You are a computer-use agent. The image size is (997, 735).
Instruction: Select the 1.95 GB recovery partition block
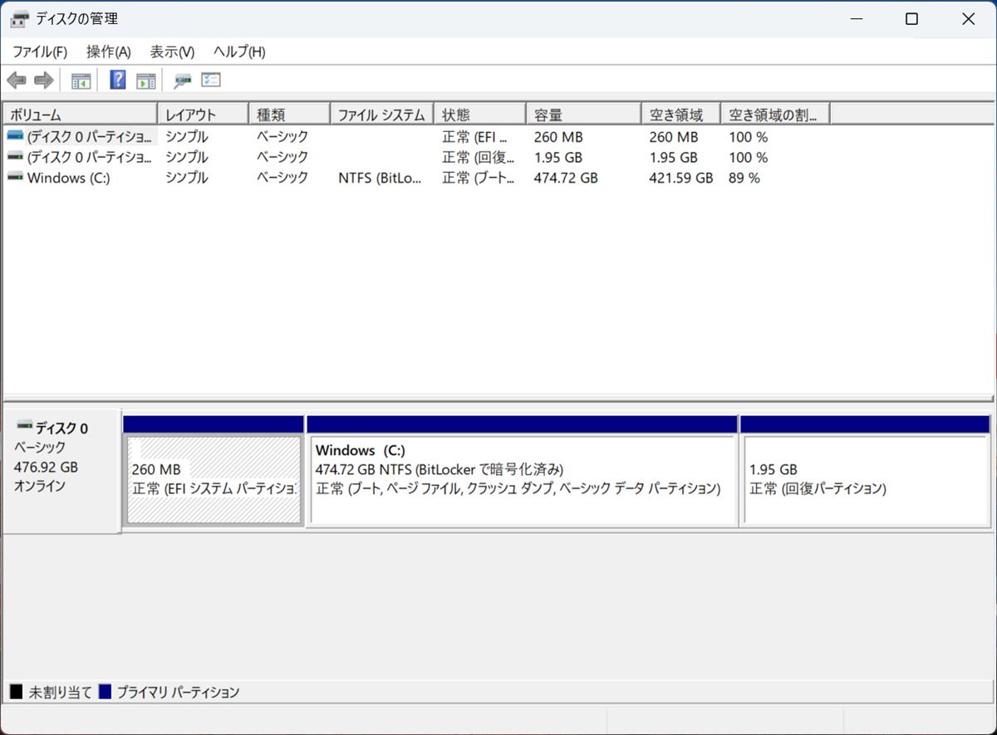click(864, 480)
